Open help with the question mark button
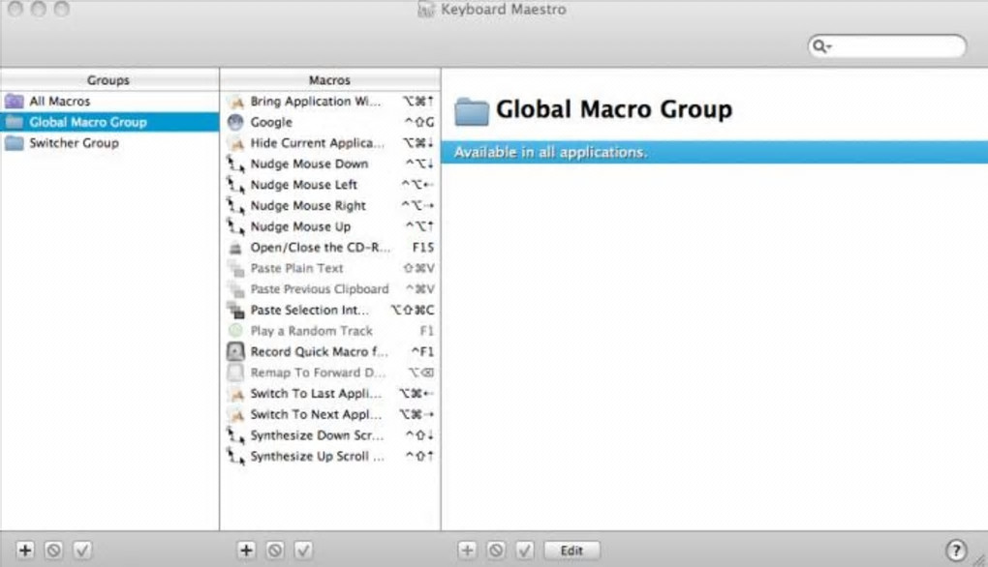 coord(956,551)
